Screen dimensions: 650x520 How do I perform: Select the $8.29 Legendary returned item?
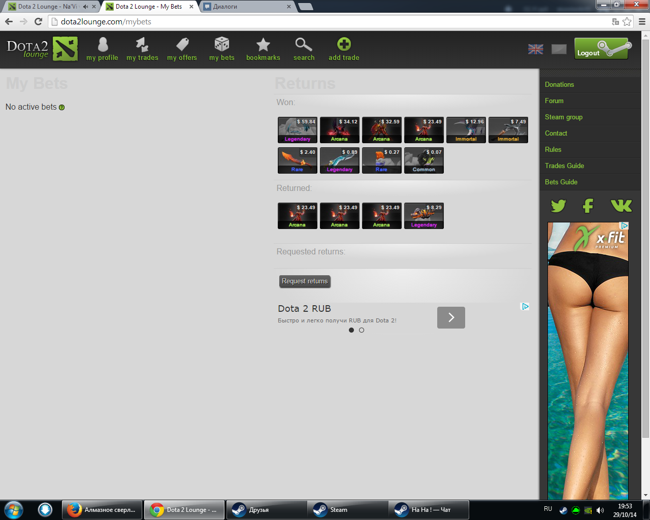[424, 216]
